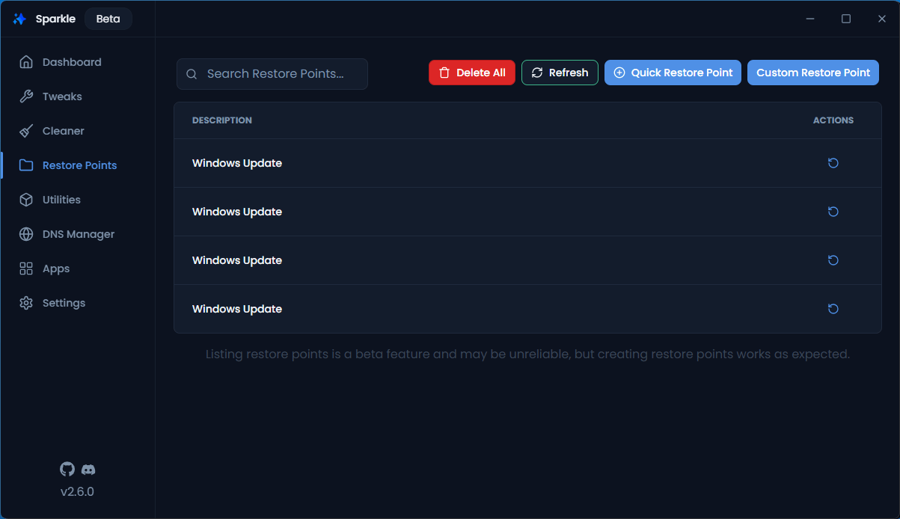Focus the Search Restore Points field

click(x=272, y=74)
